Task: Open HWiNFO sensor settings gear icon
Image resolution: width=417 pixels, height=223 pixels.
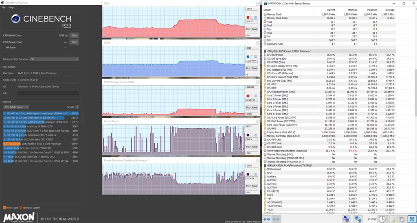Action: (x=402, y=219)
